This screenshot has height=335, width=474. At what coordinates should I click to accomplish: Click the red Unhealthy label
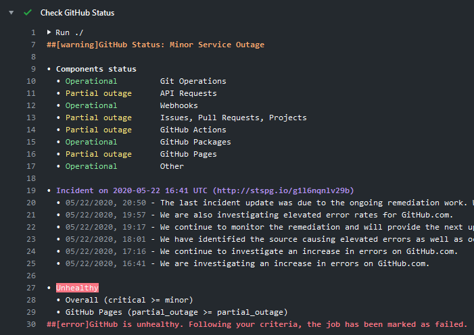pyautogui.click(x=77, y=288)
